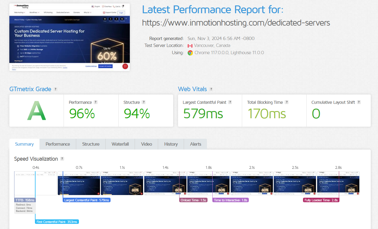The width and height of the screenshot is (378, 229).
Task: Open the GTmetrix Grade help question mark
Action: 55,89
